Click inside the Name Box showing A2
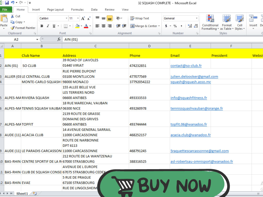Screen dimensions: 263x197 [16, 39]
